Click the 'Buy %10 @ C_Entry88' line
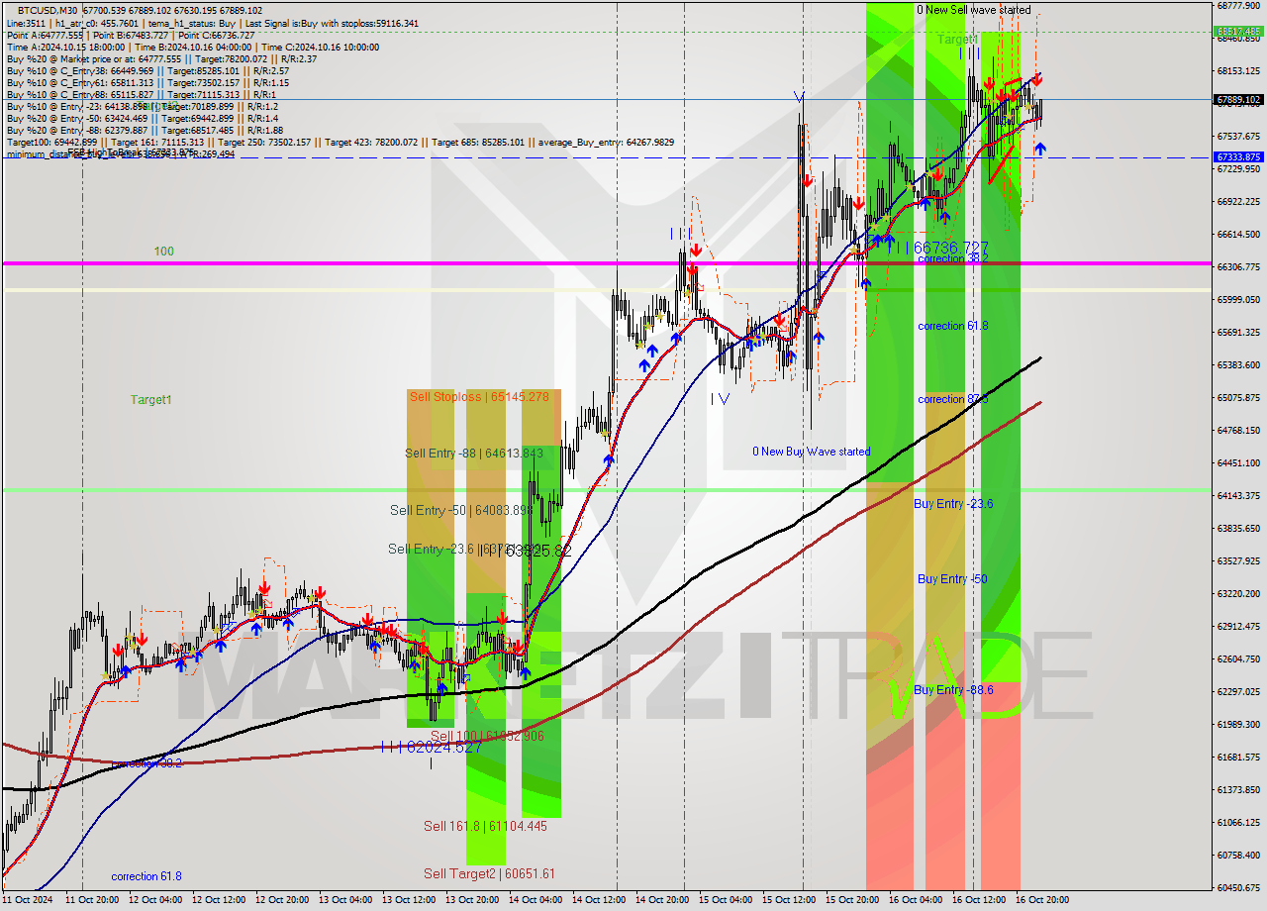This screenshot has width=1267, height=911. (142, 94)
